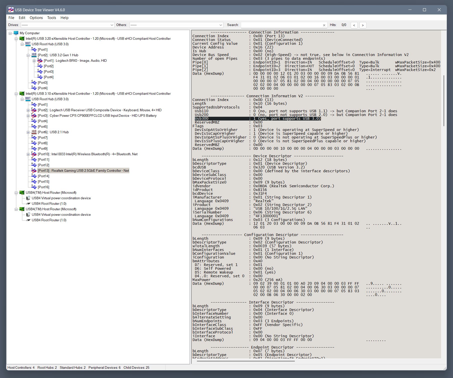Expand the Cyber Power CPS UPS node
Viewport: 453px width, 378px height.
pyautogui.click(x=28, y=116)
